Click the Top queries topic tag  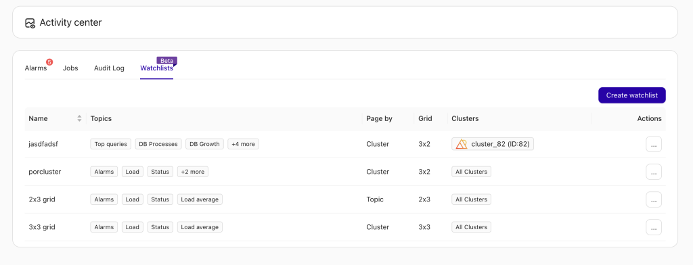(110, 144)
